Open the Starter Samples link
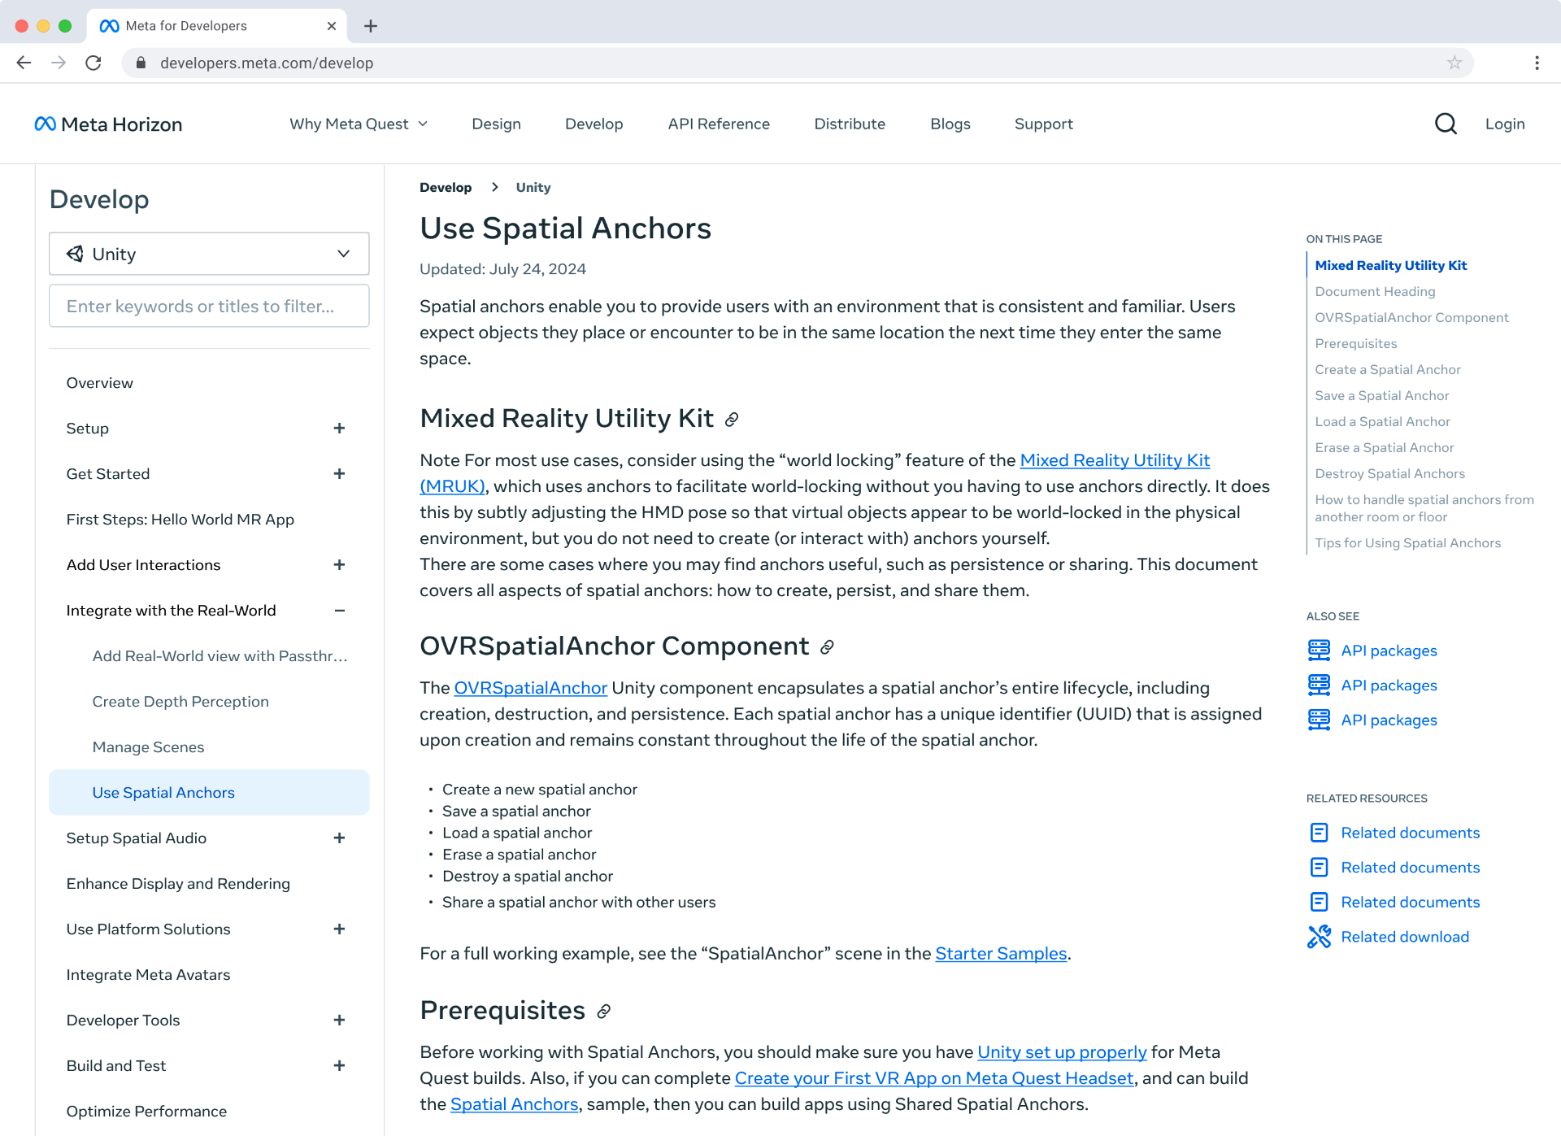Screen dimensions: 1561x1136 [1001, 954]
